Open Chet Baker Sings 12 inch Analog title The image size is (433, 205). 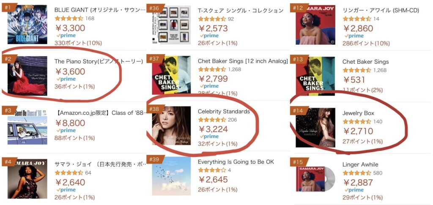243,61
